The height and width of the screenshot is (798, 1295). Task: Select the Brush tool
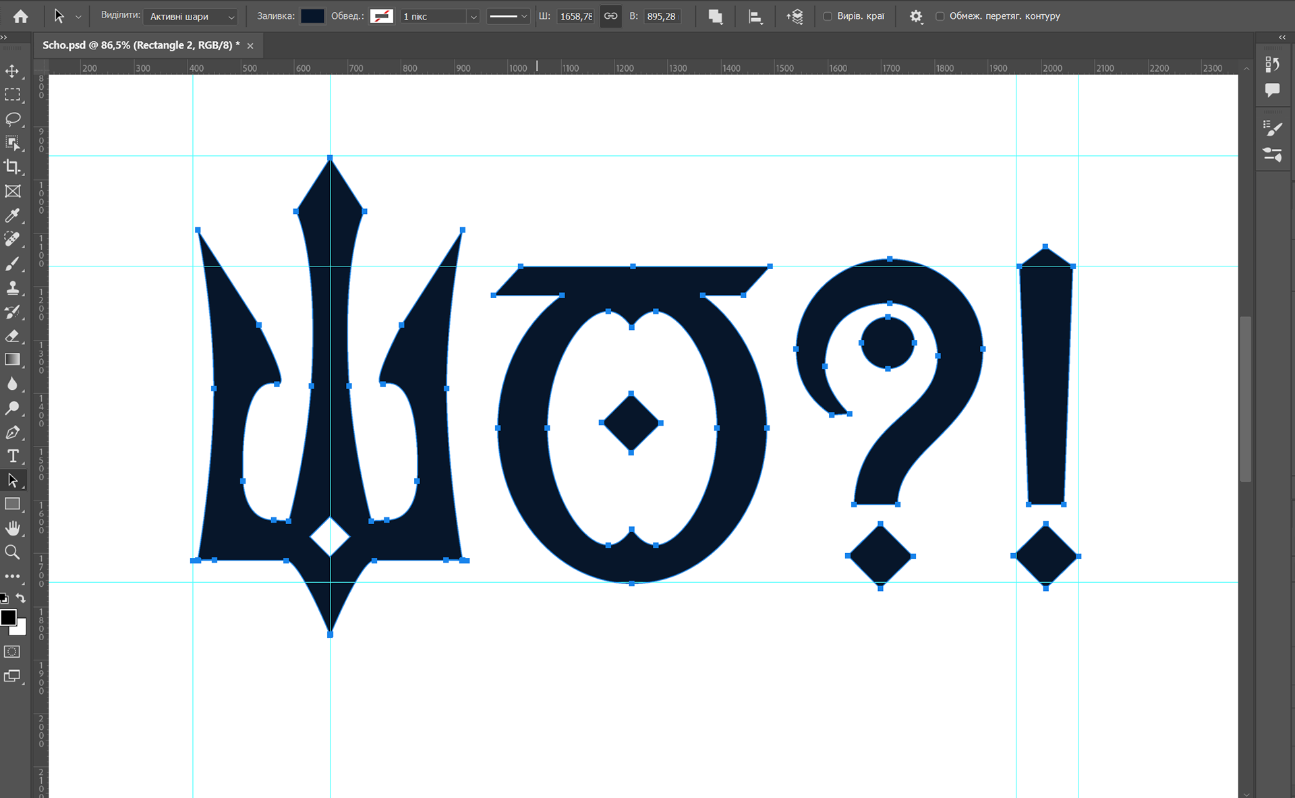12,264
